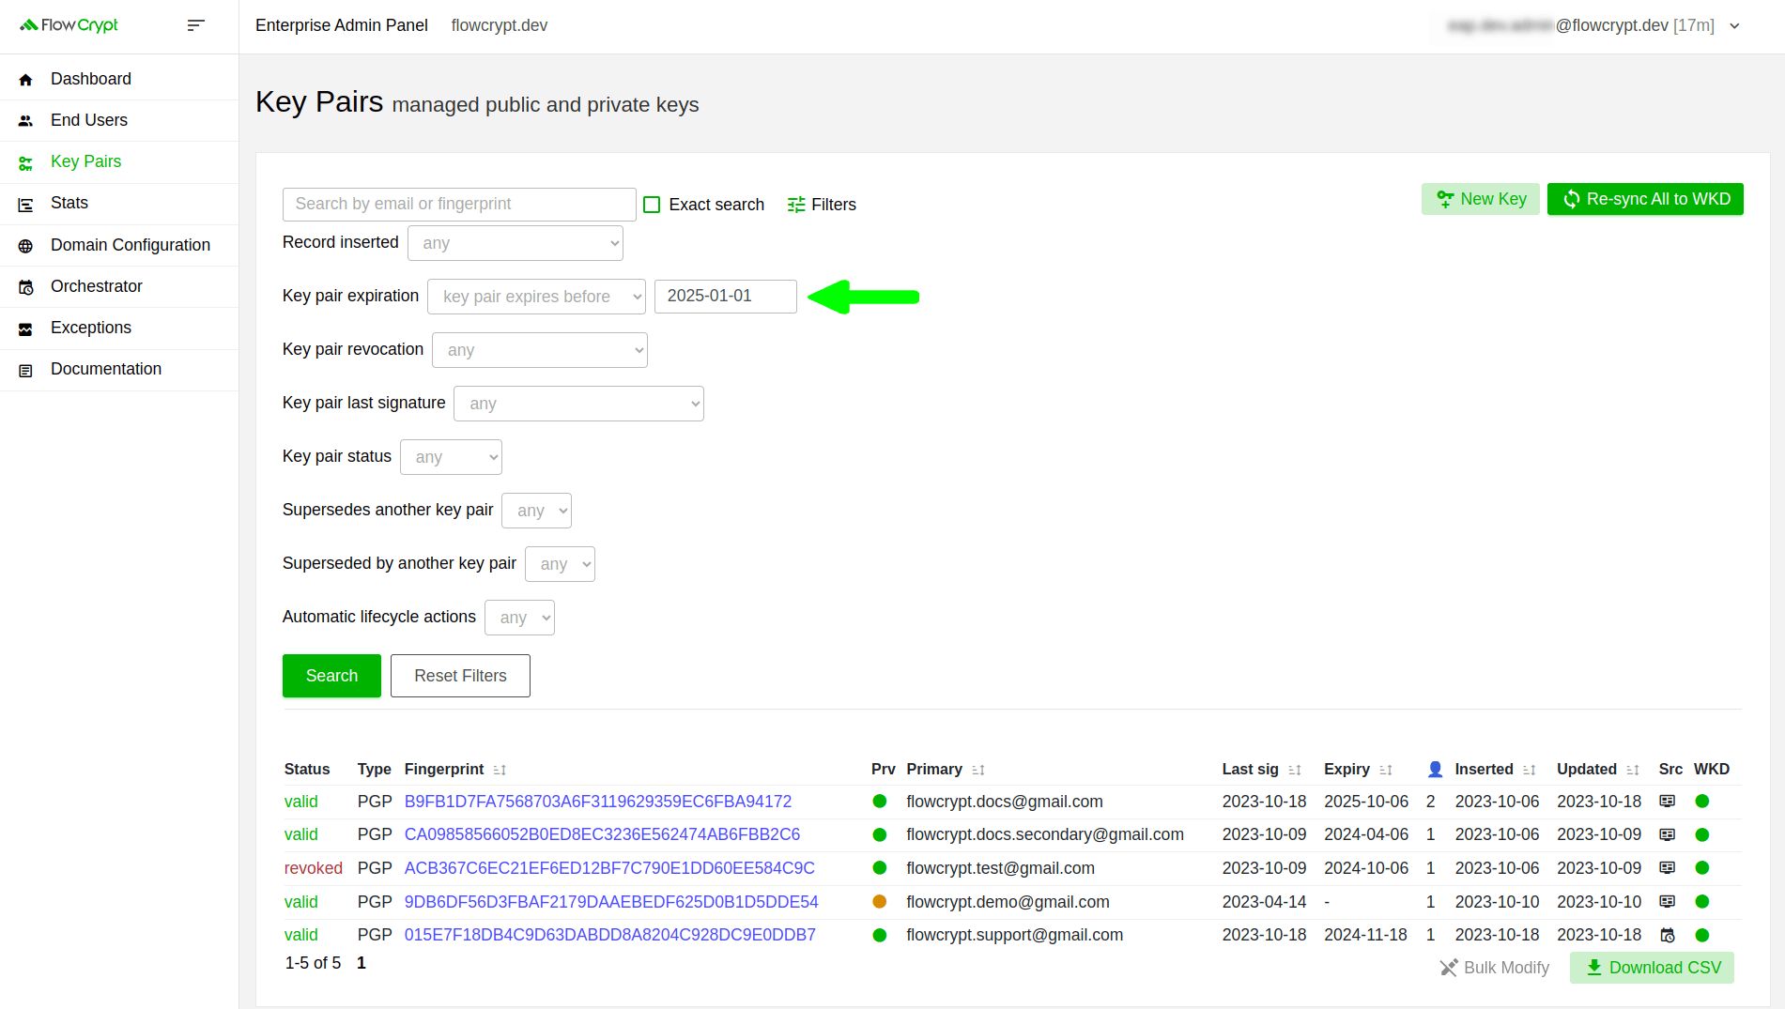Image resolution: width=1785 pixels, height=1009 pixels.
Task: Open fingerprint ACB367C6EC21EF6ED12BF7C790E1DD60EE584C9C
Action: [x=609, y=868]
